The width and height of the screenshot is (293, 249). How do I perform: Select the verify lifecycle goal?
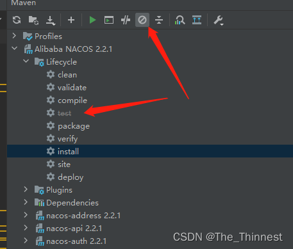[68, 139]
